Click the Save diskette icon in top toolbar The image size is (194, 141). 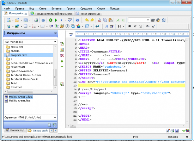click(x=25, y=20)
